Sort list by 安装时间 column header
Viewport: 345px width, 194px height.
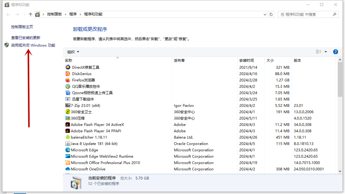pos(246,61)
